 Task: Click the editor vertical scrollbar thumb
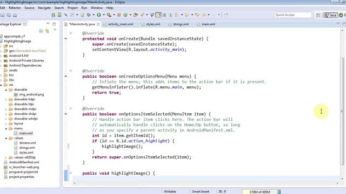342,111
